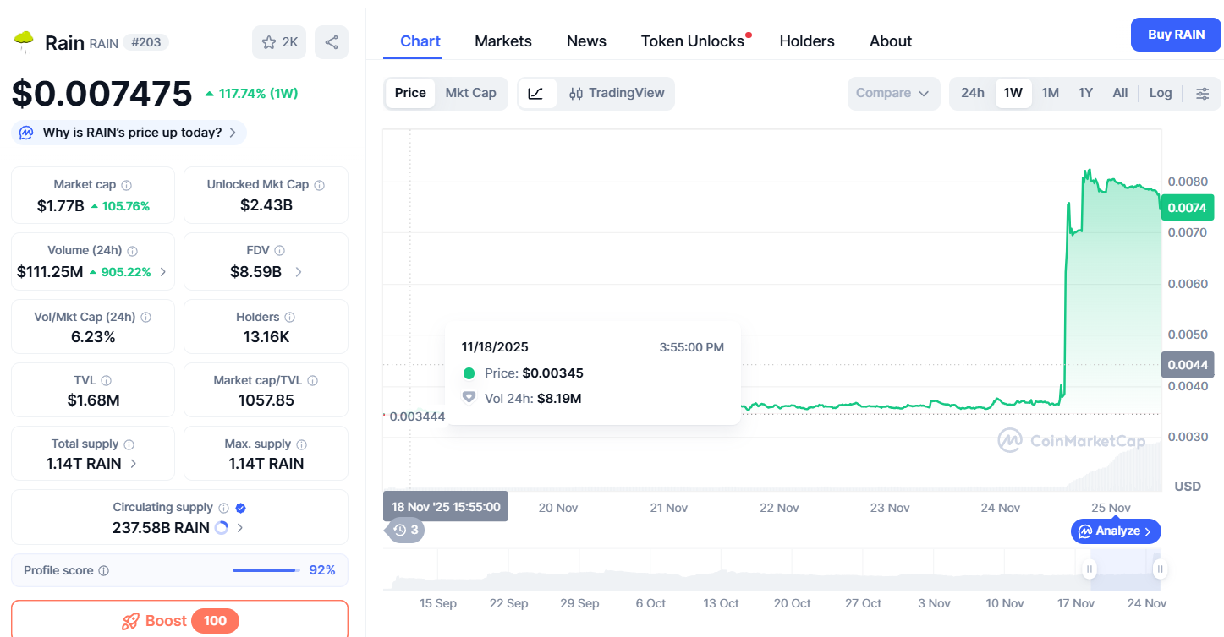Viewport: 1224px width, 637px height.
Task: Toggle chart to Price view
Action: pyautogui.click(x=410, y=93)
